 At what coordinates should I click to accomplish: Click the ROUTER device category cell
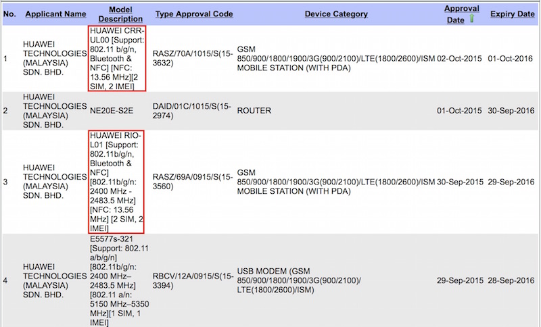(254, 111)
